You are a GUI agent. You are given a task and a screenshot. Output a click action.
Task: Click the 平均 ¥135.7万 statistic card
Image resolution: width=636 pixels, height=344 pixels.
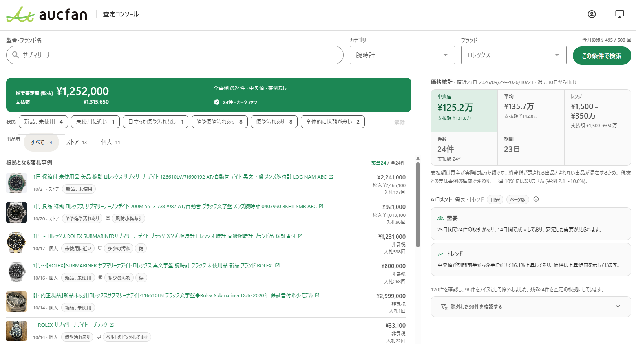(x=531, y=111)
